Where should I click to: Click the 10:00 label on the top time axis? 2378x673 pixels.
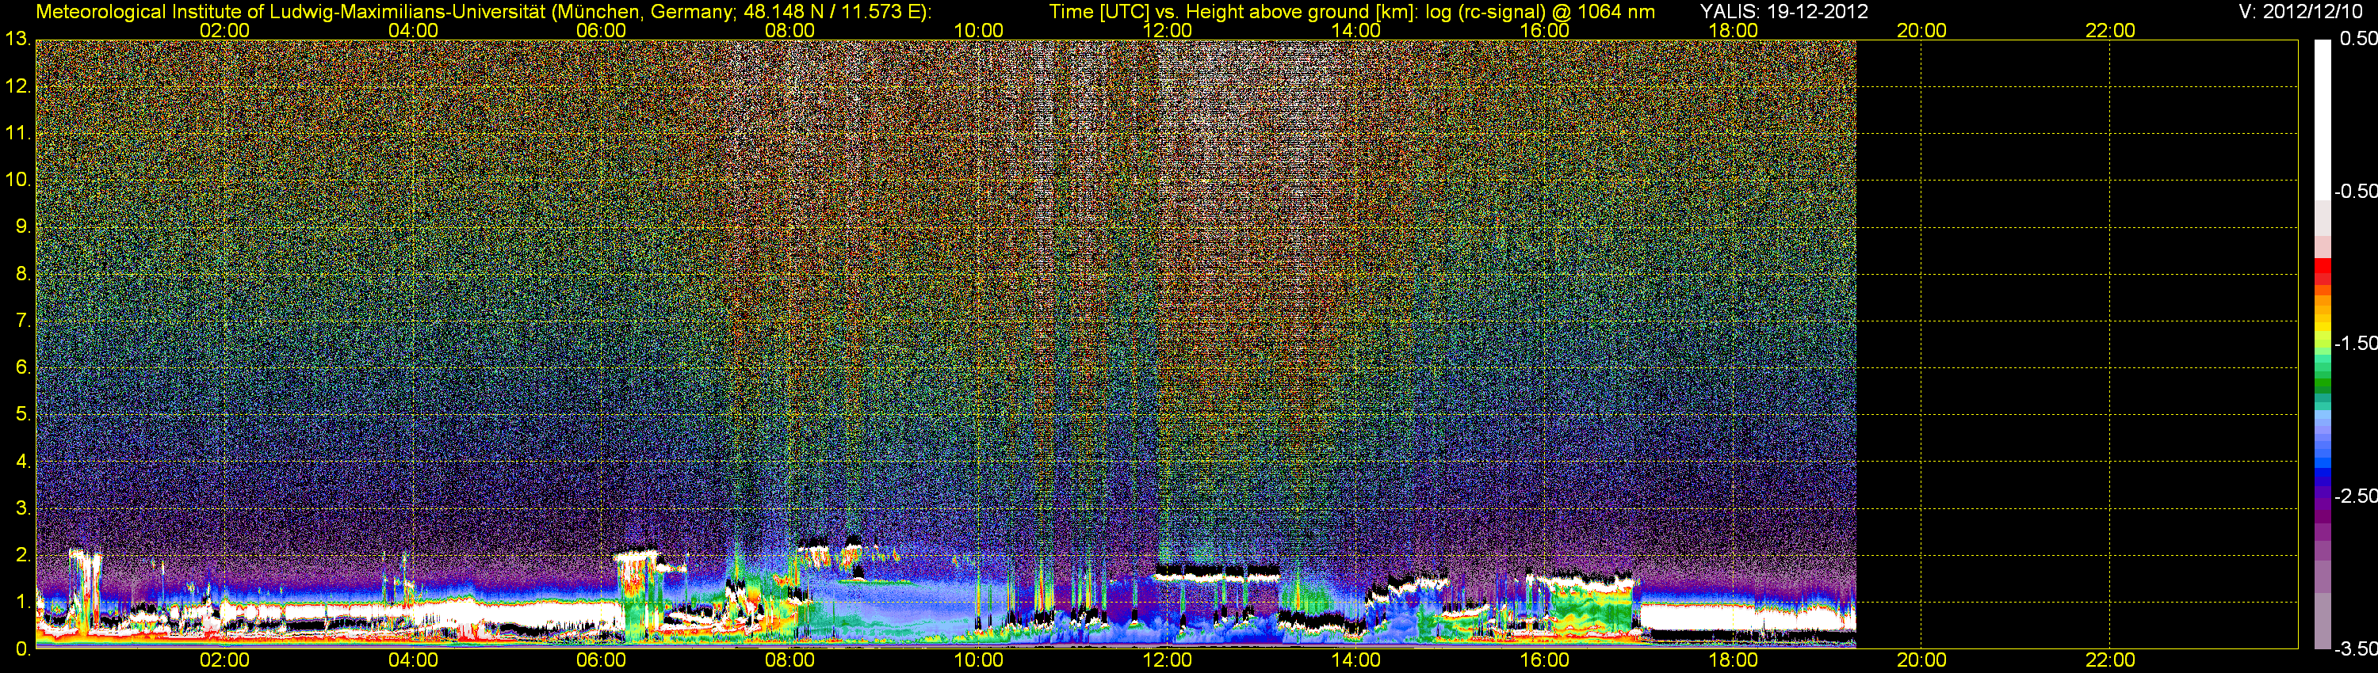[x=978, y=30]
